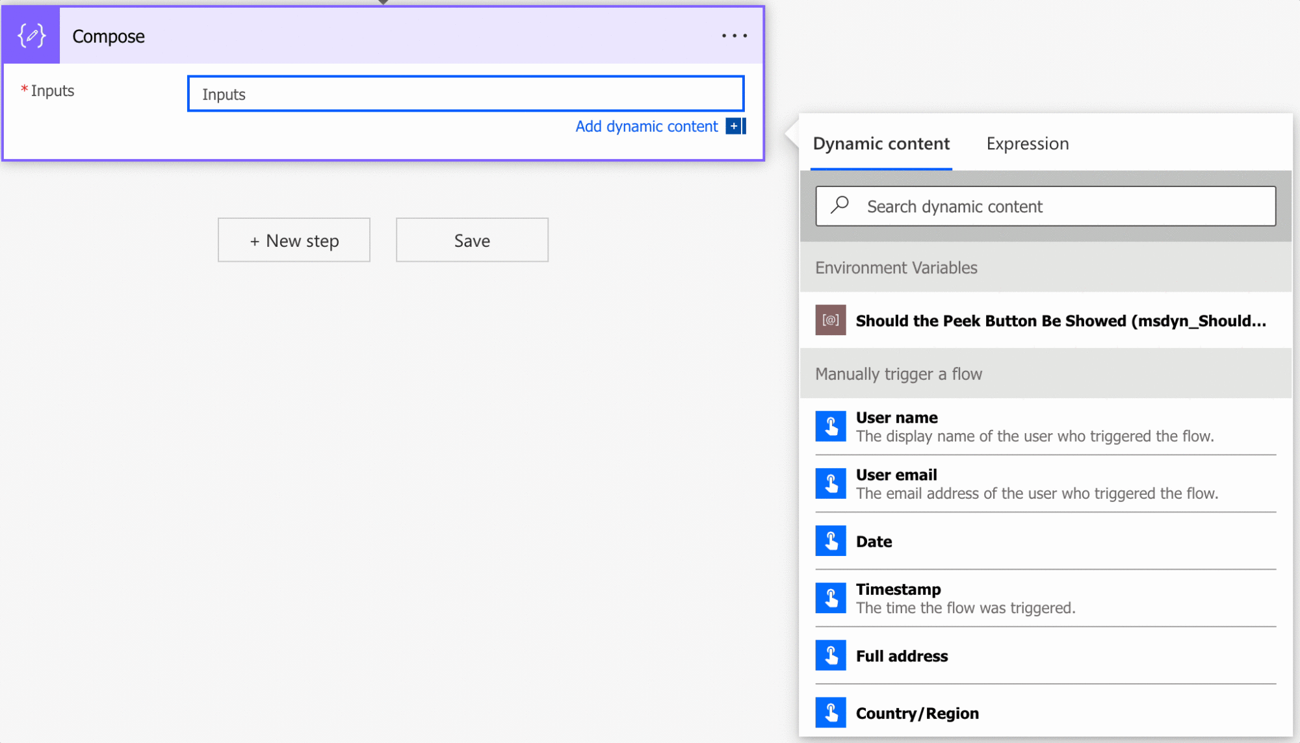Screen dimensions: 1300x743
Task: Insert the Should the Peek Button Be Showed variable
Action: (1060, 321)
